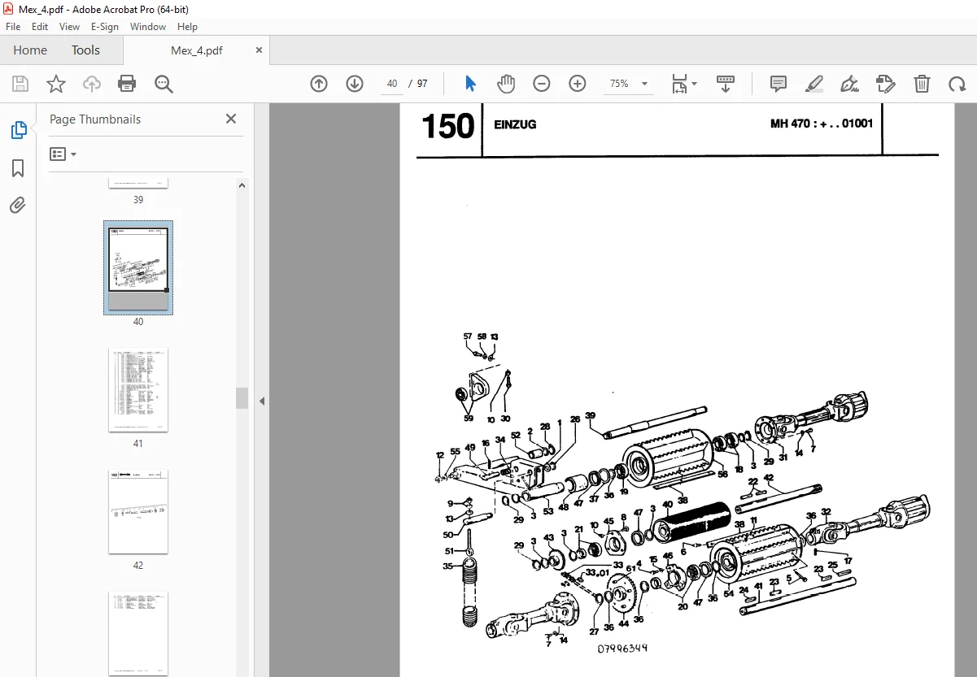Click the MH 470 model text

click(822, 124)
